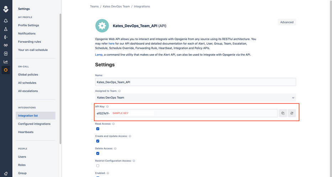The image size is (332, 177).
Task: Open the Analytics chart icon
Action: click(x=6, y=62)
